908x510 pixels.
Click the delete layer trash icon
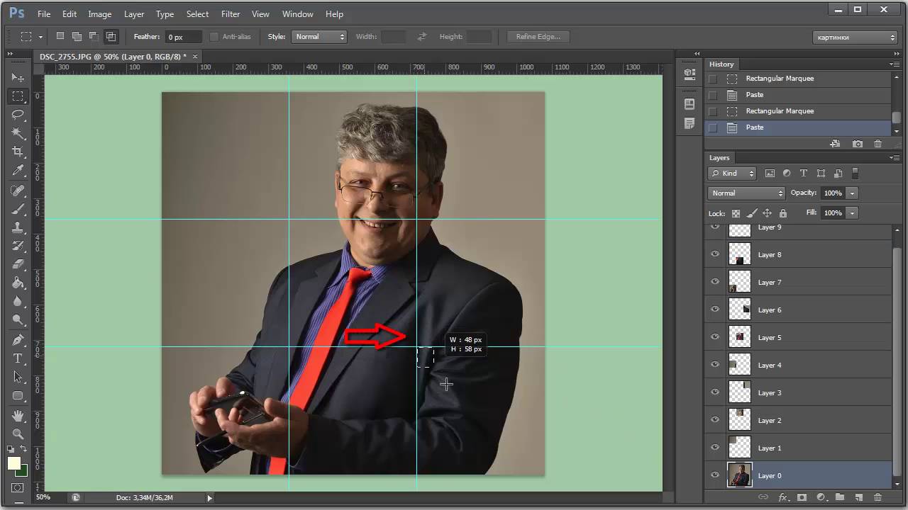click(x=877, y=497)
